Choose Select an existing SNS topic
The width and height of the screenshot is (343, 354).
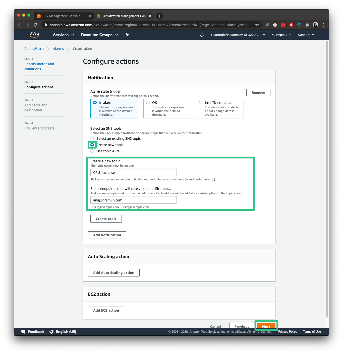(92, 138)
